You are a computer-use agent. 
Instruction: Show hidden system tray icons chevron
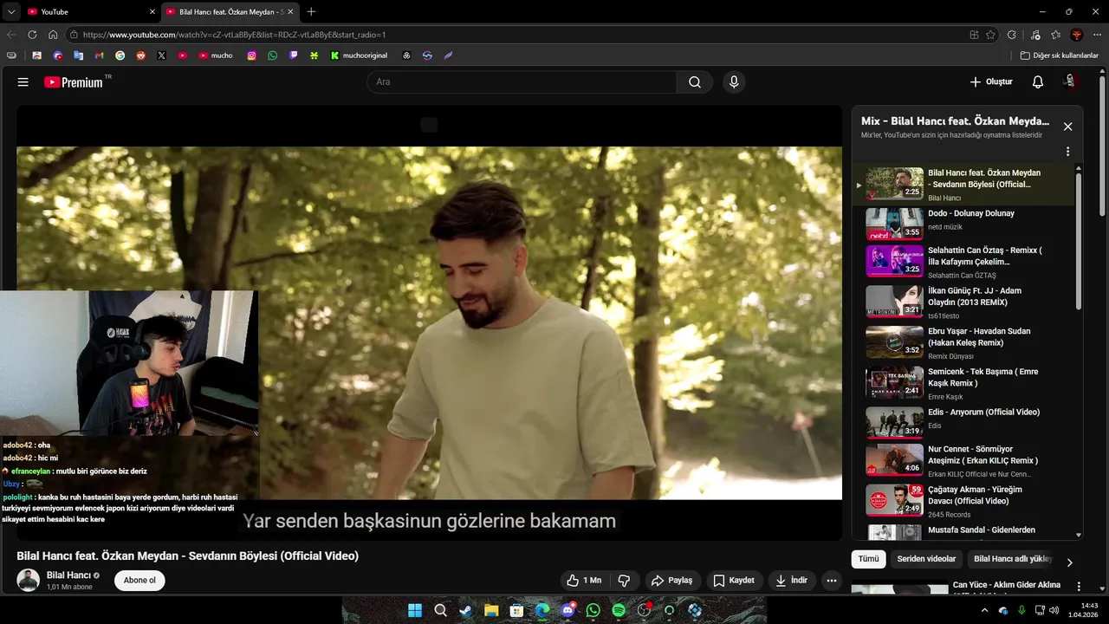[x=984, y=610]
